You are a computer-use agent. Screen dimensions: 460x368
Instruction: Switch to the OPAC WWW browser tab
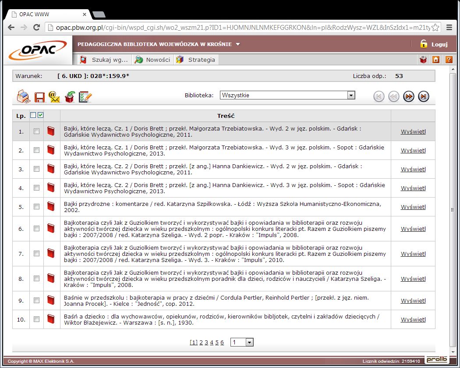(x=49, y=14)
